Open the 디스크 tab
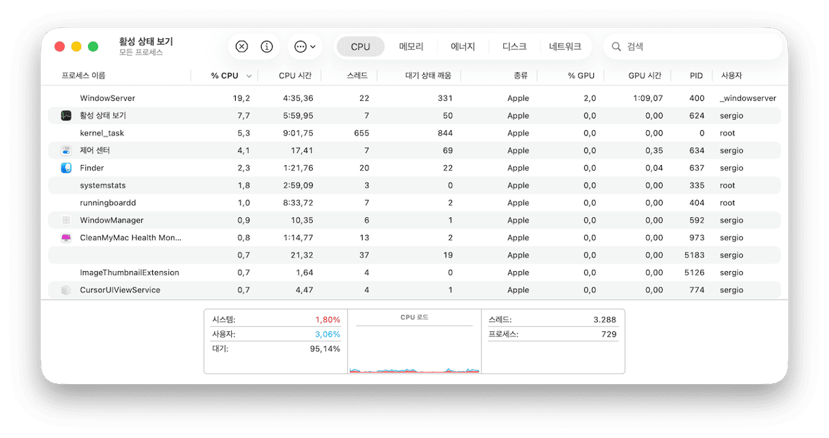The height and width of the screenshot is (438, 829). pos(513,46)
